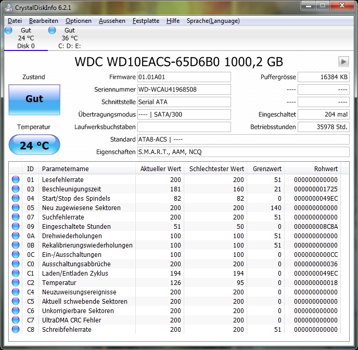
Task: Click the Gut health status button
Action: pos(34,100)
